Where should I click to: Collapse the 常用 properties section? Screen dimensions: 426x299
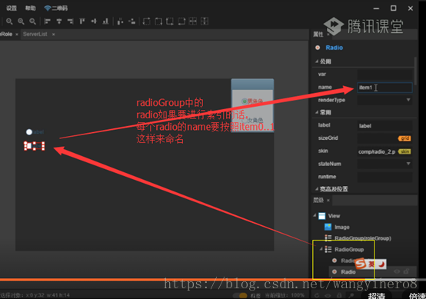(x=317, y=112)
